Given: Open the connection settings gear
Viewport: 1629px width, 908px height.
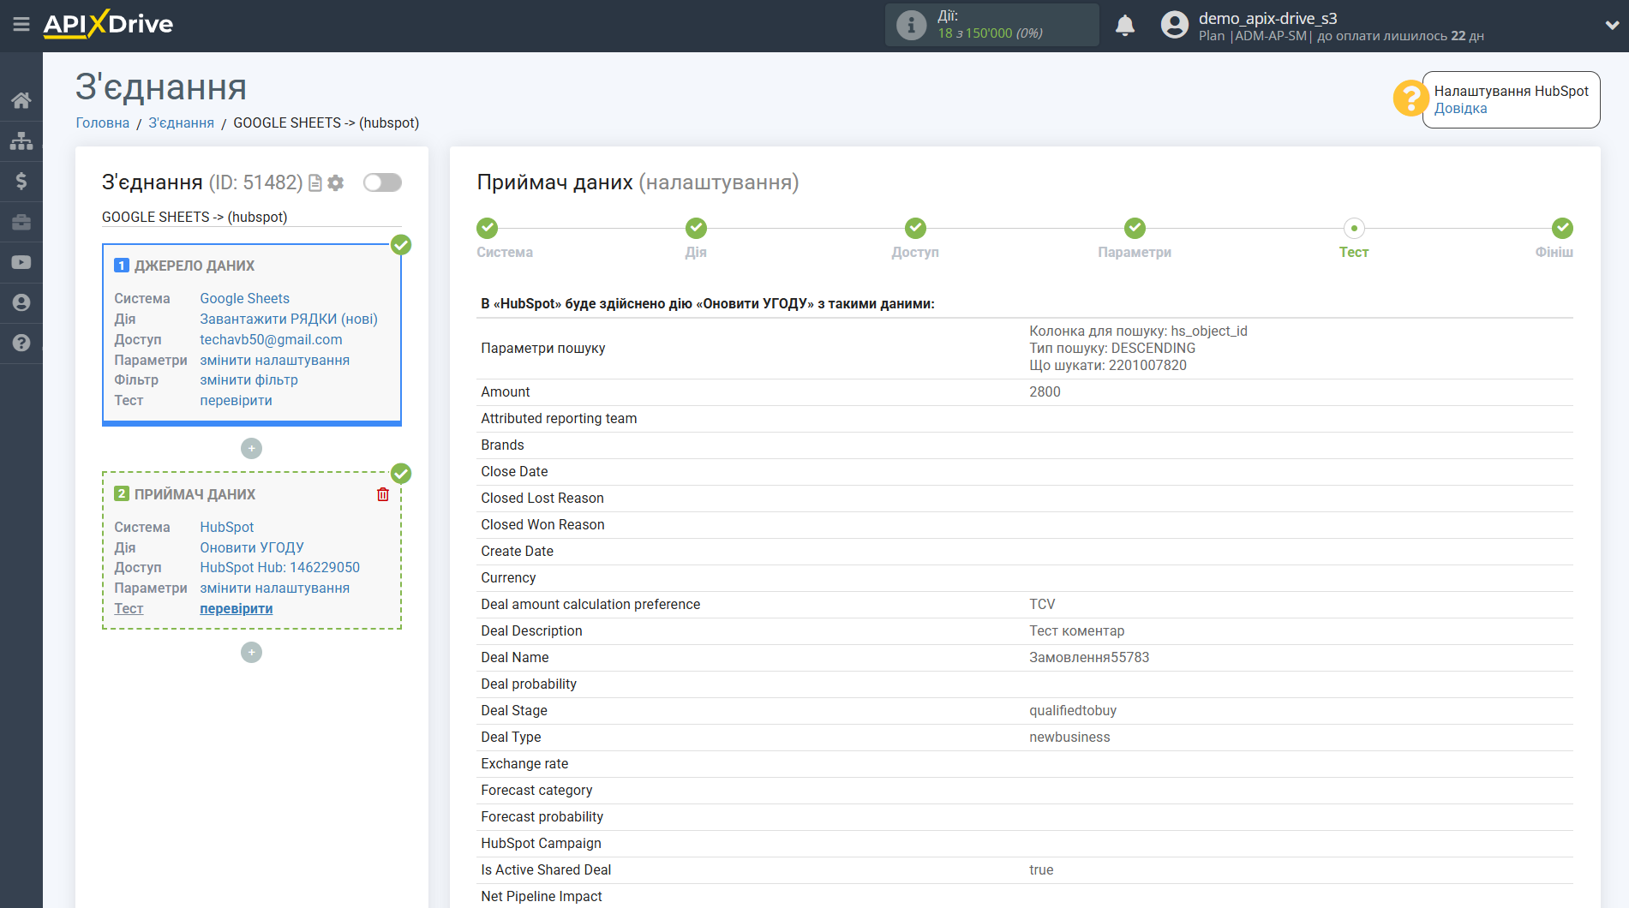Looking at the screenshot, I should coord(336,182).
